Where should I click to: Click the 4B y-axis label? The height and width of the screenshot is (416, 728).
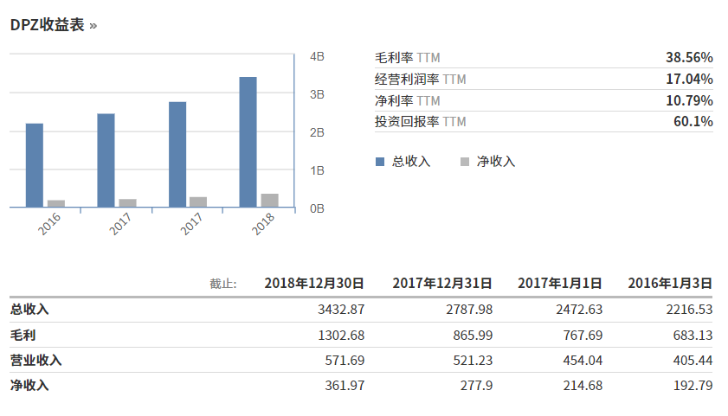click(317, 56)
